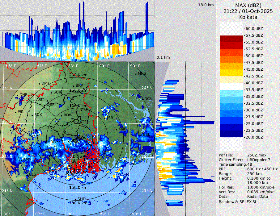Select the BNK station marker
Screen dimensions: 280x216
32,115
